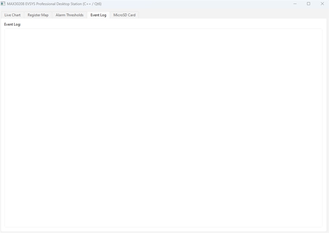
Task: Maximize the MAX30208 EVSYS window
Action: [308, 4]
